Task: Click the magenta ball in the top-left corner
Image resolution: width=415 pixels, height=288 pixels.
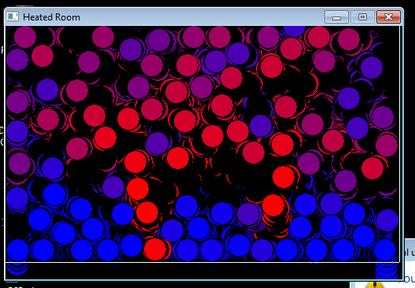Action: 25,37
